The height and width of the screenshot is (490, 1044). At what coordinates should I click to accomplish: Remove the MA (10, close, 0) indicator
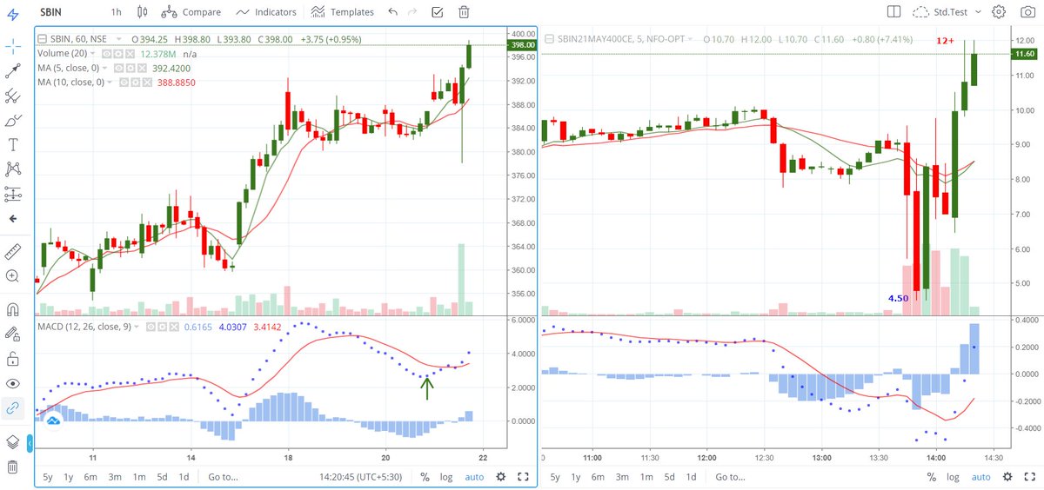(x=146, y=82)
